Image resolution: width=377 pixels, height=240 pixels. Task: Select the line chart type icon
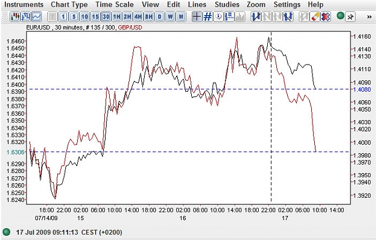[37, 17]
